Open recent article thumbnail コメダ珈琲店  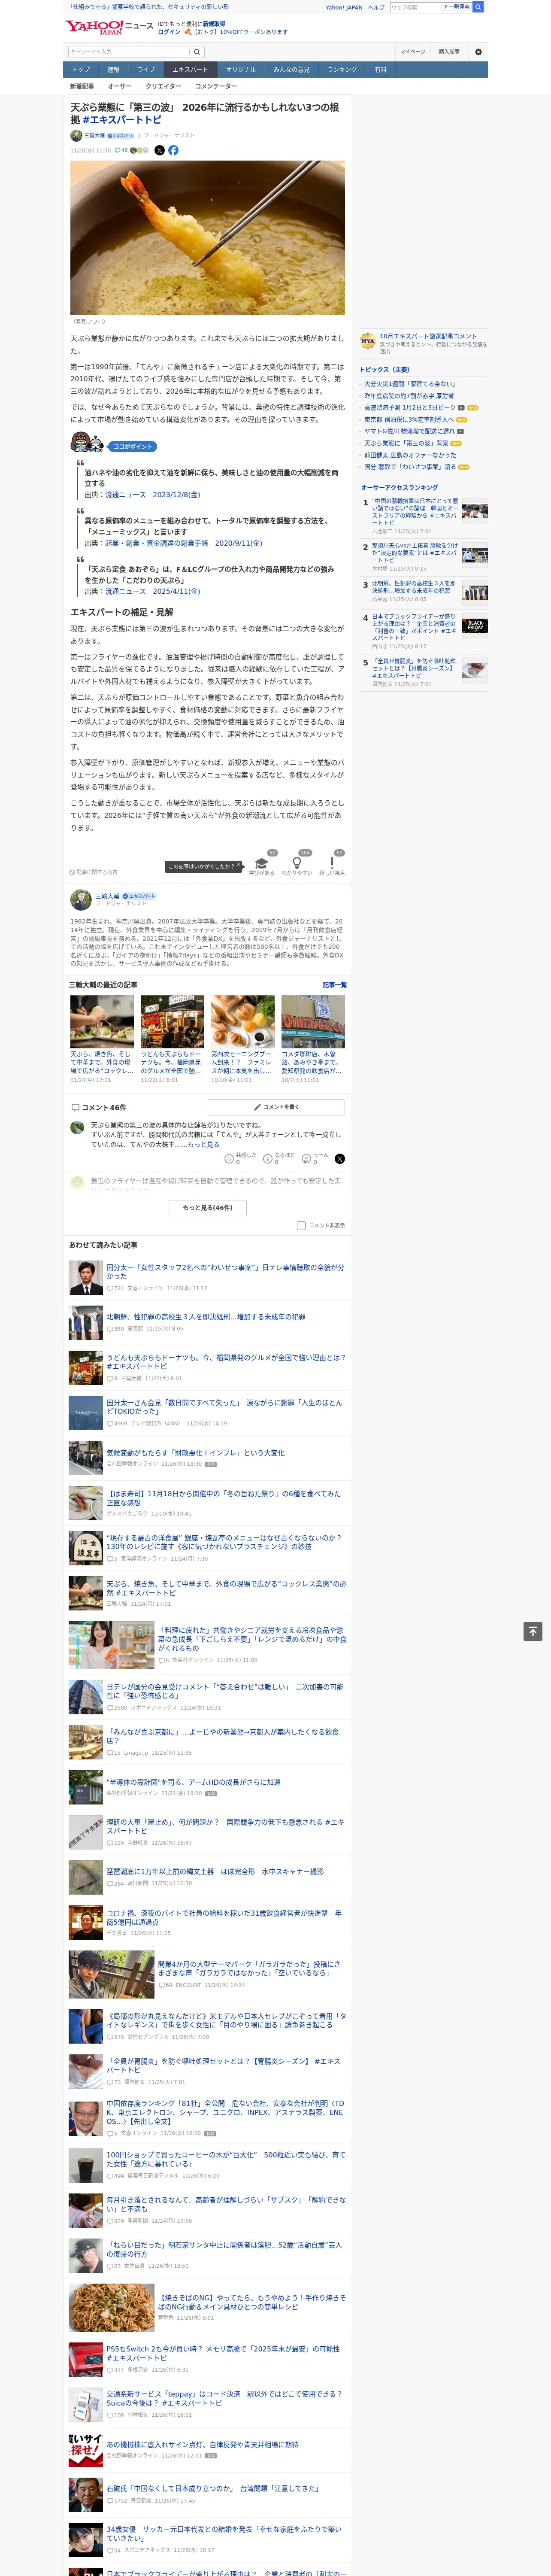(x=313, y=1021)
